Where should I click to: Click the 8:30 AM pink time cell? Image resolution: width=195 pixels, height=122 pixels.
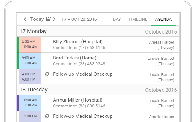coord(29,45)
